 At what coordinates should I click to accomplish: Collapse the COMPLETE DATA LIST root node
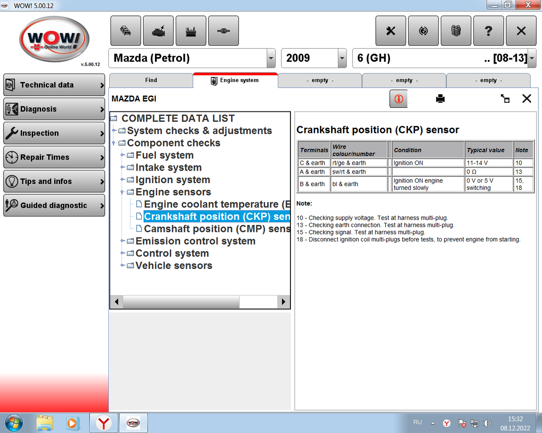pos(114,119)
